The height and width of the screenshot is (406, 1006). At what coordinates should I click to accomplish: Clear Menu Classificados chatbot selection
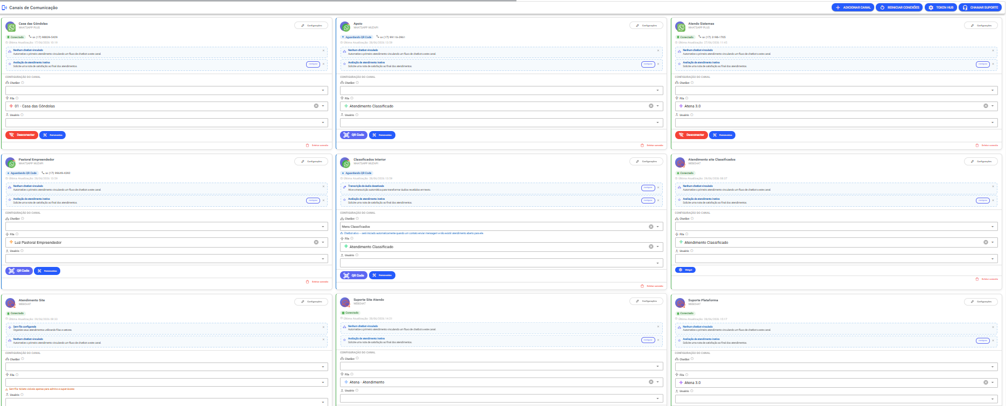tap(651, 227)
